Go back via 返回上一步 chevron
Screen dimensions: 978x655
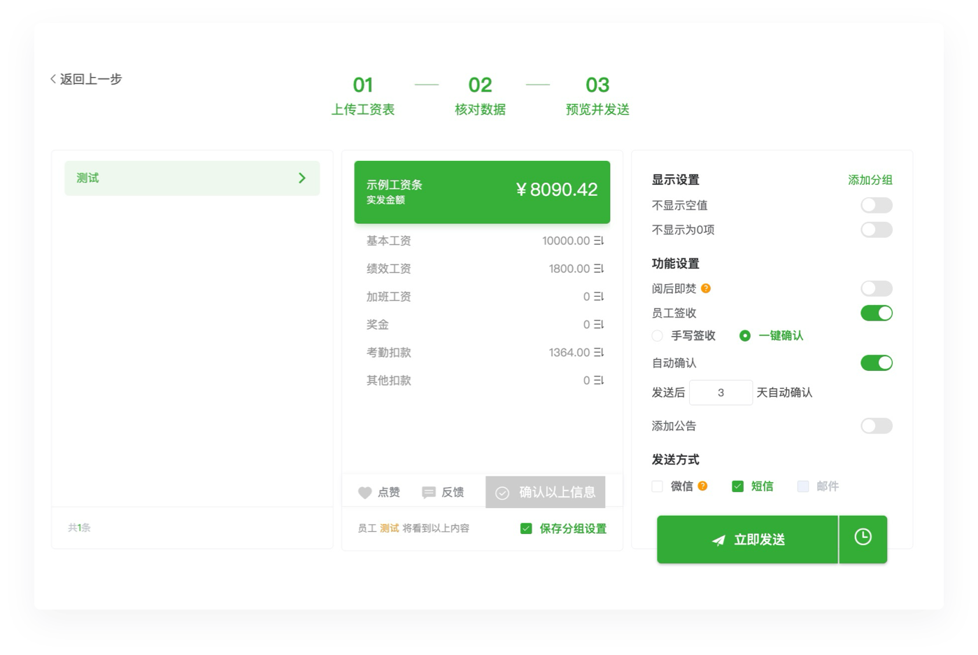coord(54,79)
